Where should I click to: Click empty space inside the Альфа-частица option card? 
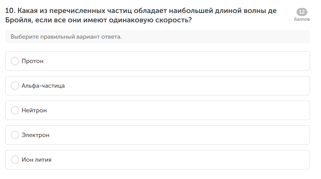pyautogui.click(x=184, y=86)
